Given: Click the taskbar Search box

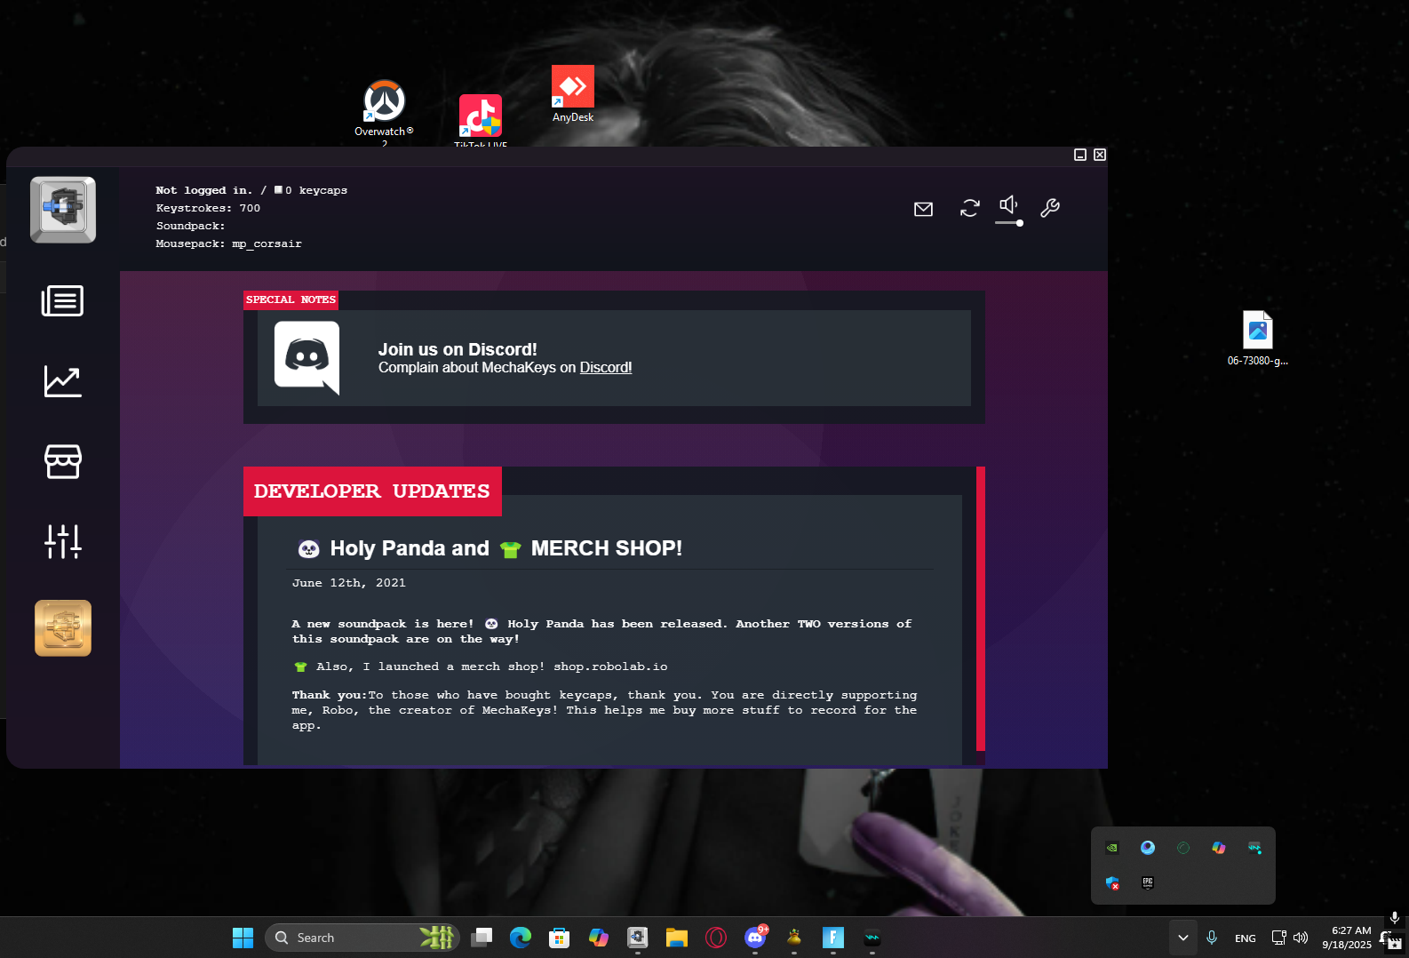Looking at the screenshot, I should coord(362,938).
